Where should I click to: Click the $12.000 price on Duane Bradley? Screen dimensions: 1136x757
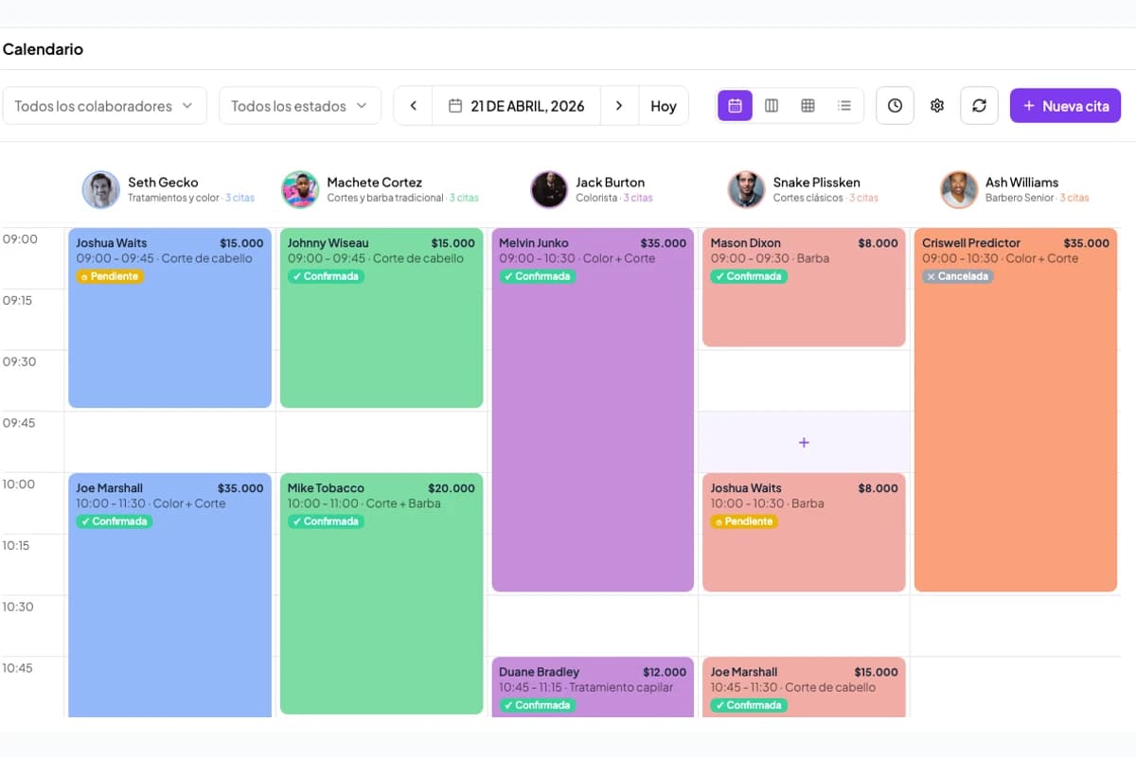(x=665, y=672)
